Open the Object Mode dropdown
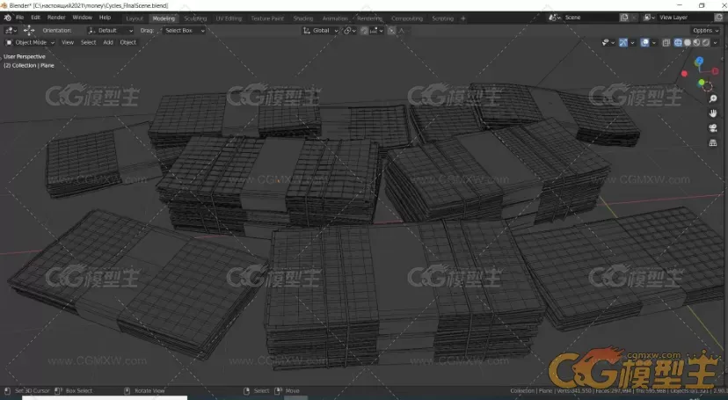The height and width of the screenshot is (400, 728). (x=30, y=42)
